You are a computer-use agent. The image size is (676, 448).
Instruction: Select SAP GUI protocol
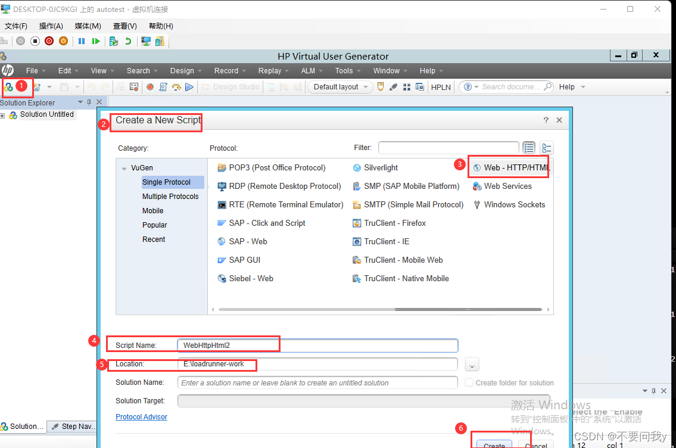click(239, 260)
